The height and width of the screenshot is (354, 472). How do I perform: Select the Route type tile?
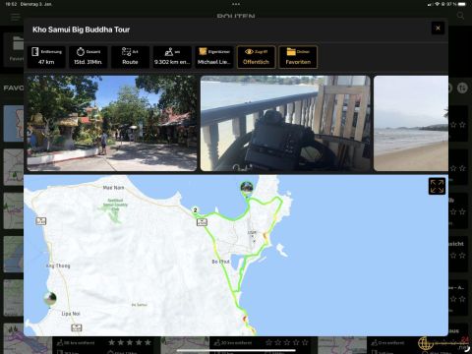[x=130, y=57]
